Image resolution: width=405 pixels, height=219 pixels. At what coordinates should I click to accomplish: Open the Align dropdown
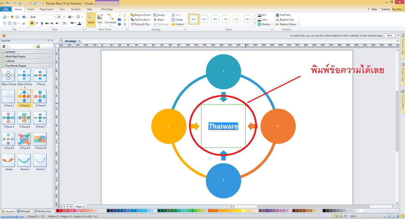(x=159, y=20)
